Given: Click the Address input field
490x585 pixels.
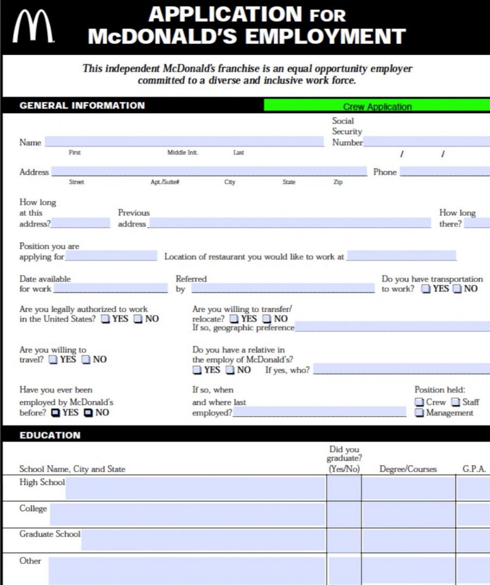Looking at the screenshot, I should [x=209, y=171].
